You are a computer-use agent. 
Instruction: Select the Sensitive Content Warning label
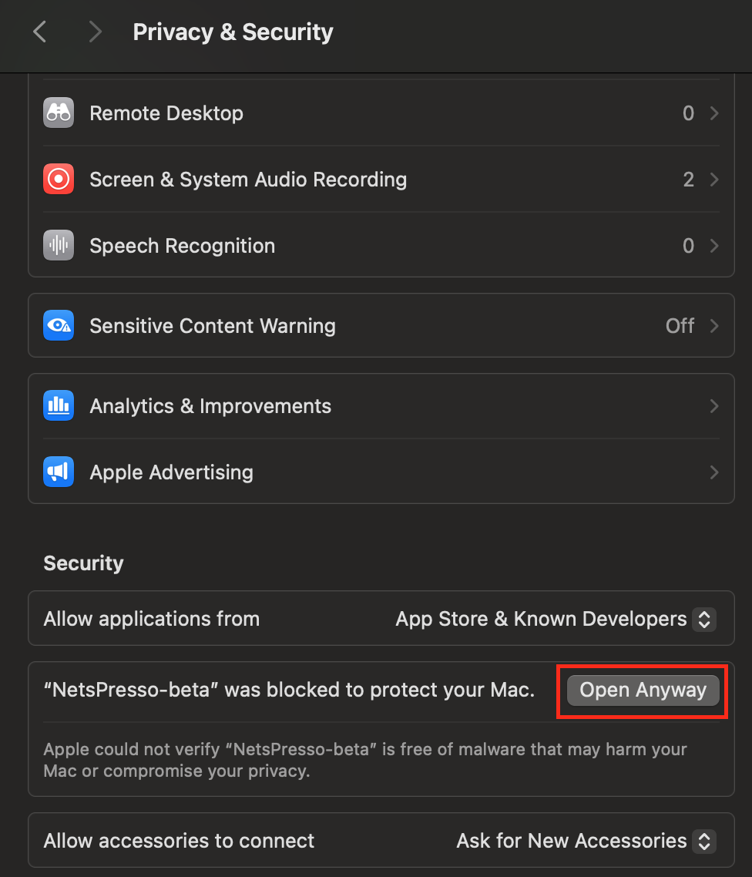pos(213,326)
